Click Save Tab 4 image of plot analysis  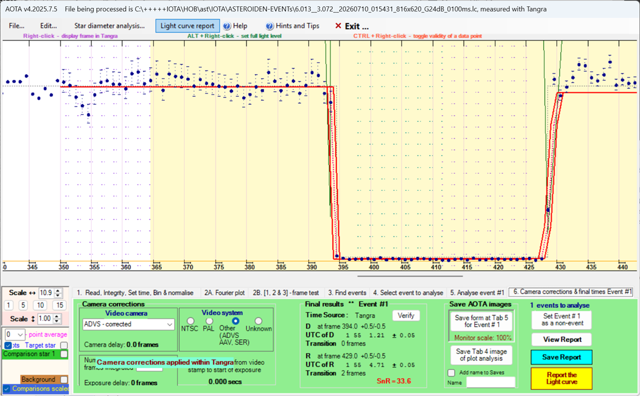point(481,355)
